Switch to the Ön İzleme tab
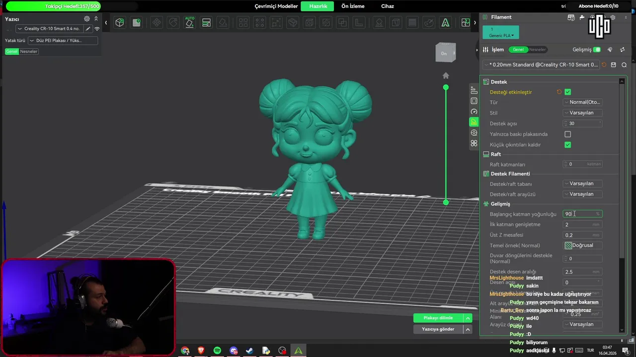636x357 pixels. coord(353,6)
